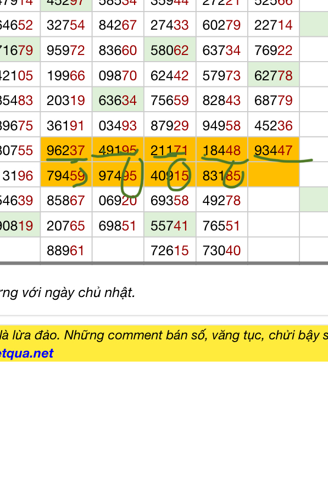Select the green highlighted cell 63634
The height and width of the screenshot is (489, 328).
(118, 100)
